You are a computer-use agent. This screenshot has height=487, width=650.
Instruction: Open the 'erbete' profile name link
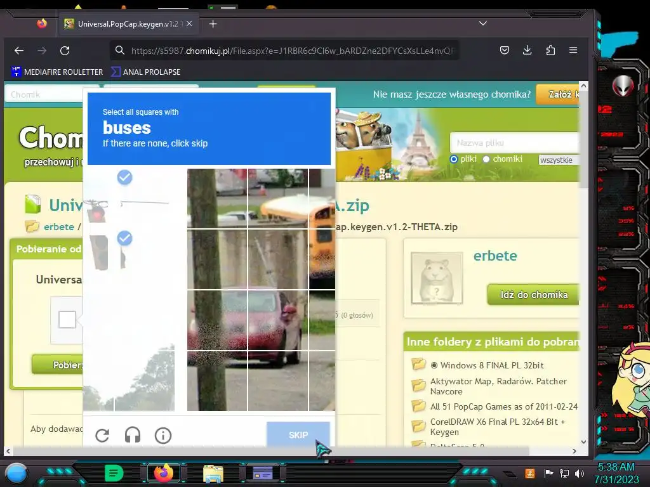[495, 256]
